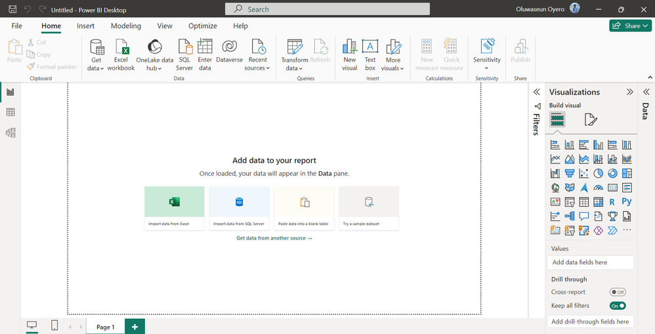Image resolution: width=655 pixels, height=334 pixels.
Task: Expand the Filters pane
Action: click(536, 92)
